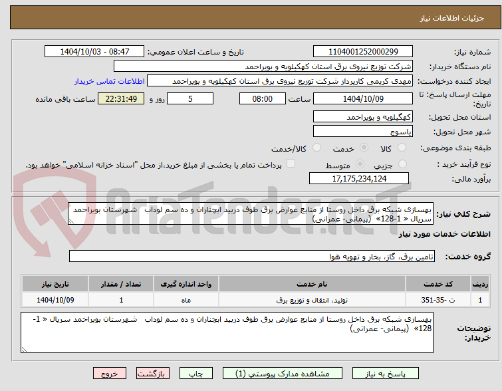The width and height of the screenshot is (502, 391).
Task: Click the buyer organization name field
Action: coord(263,66)
